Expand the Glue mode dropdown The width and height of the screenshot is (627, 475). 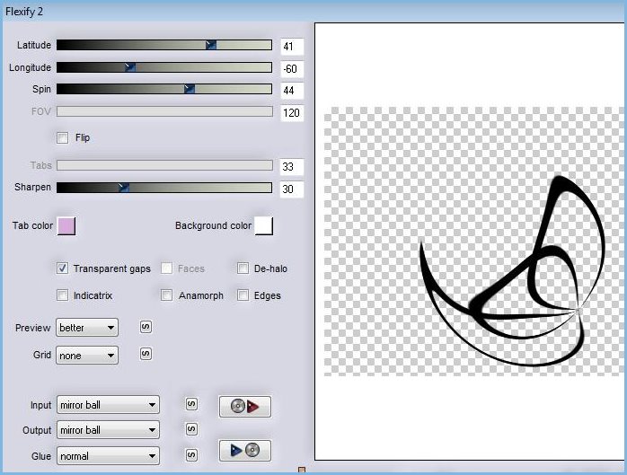coord(108,456)
